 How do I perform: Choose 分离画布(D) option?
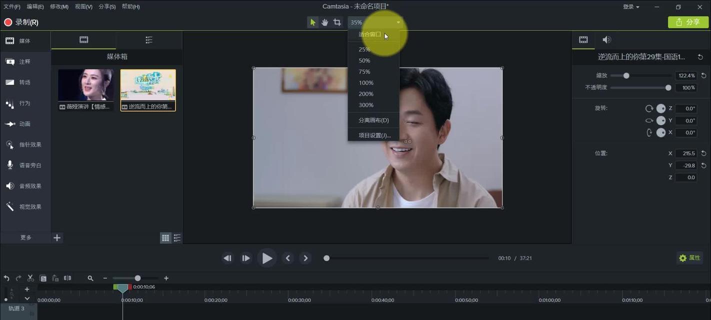pos(373,120)
